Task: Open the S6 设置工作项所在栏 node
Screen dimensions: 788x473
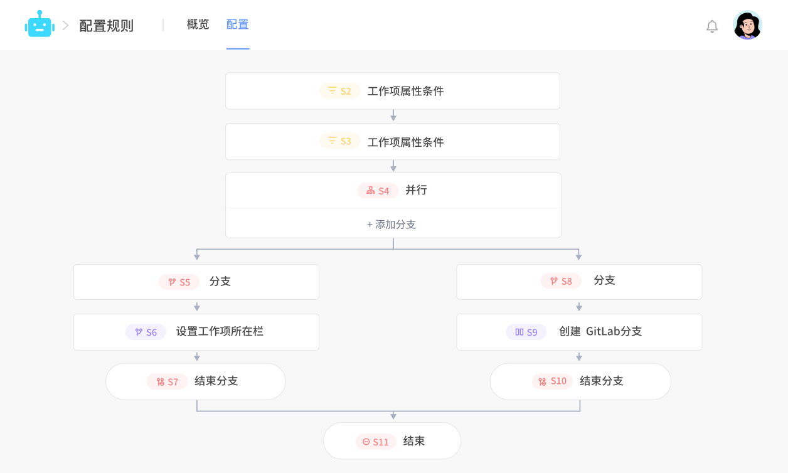Action: [x=196, y=332]
